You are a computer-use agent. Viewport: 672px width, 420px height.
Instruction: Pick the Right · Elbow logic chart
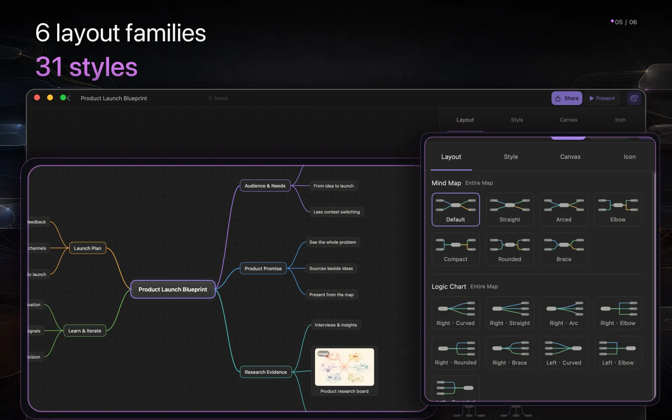618,313
